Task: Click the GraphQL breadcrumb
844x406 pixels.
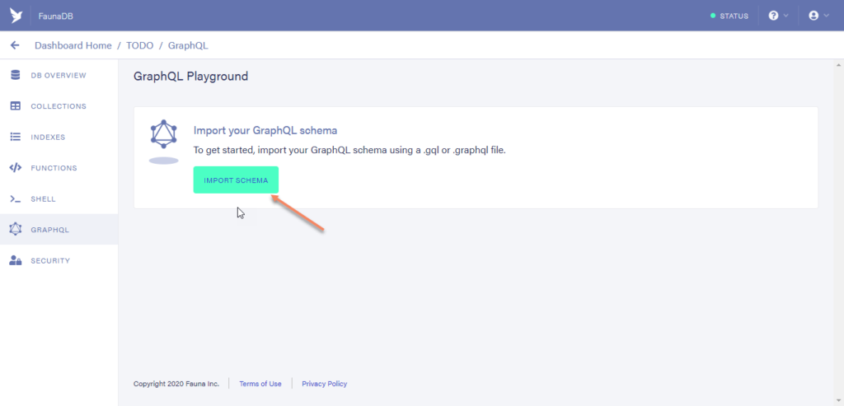Action: pos(188,46)
